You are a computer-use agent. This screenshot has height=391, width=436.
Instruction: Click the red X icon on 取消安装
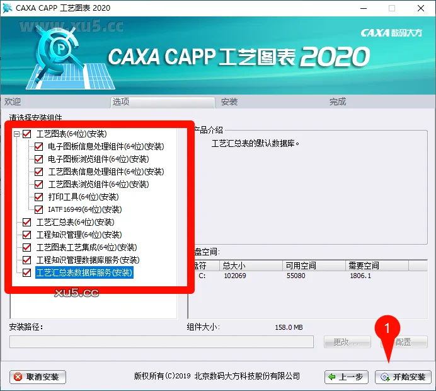click(x=19, y=377)
